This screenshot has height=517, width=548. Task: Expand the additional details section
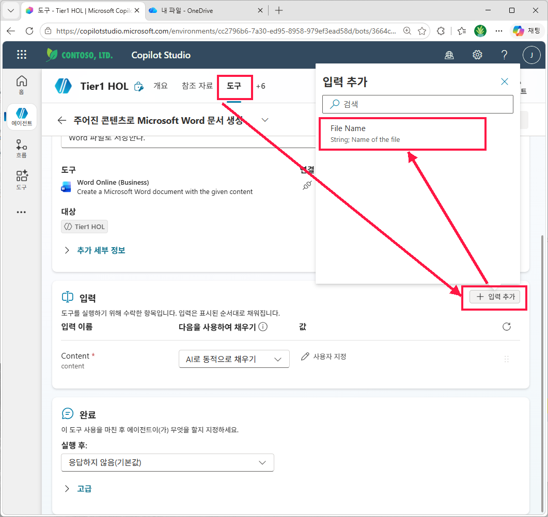[95, 250]
